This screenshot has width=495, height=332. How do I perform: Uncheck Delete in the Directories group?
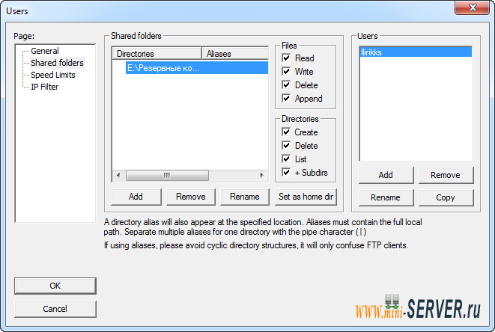pos(286,146)
